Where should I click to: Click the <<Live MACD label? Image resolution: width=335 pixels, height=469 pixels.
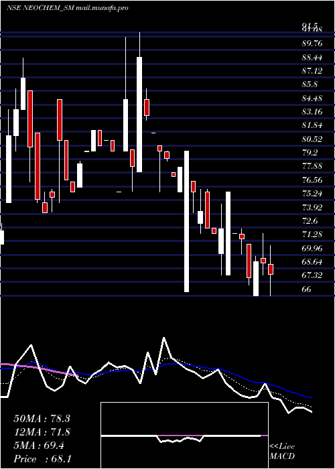pos(282,452)
